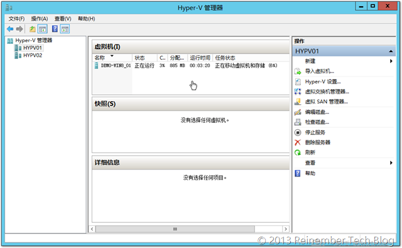Click the DEMO-WIN8_01 virtual machine icon
Screen dimensions: 402x248
tap(96, 65)
